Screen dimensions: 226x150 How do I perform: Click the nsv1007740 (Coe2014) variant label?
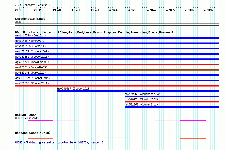point(30,35)
